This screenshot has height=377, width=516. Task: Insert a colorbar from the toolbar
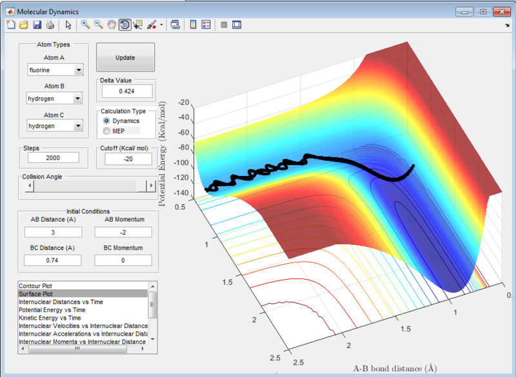[193, 25]
